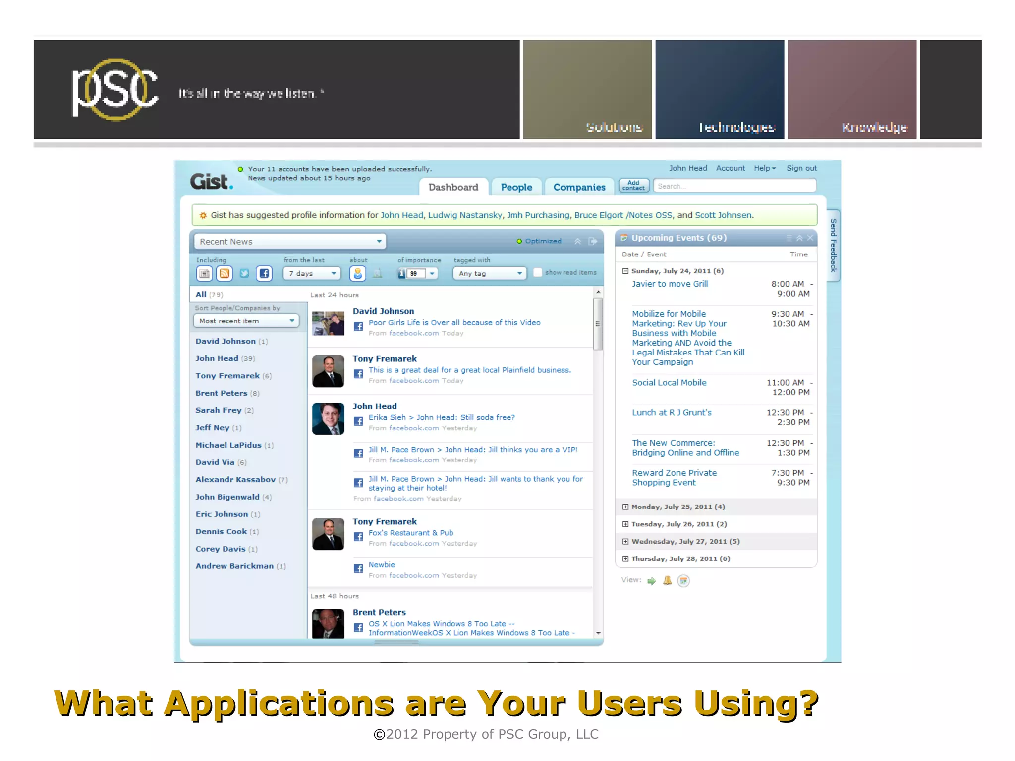Screen dimensions: 1015x761
Task: Select Brent Peters in the people list
Action: (x=221, y=393)
